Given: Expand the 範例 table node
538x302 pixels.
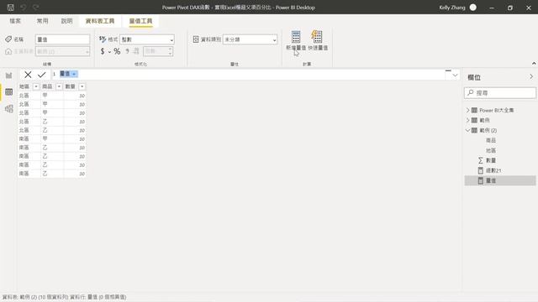Looking at the screenshot, I should pos(467,120).
